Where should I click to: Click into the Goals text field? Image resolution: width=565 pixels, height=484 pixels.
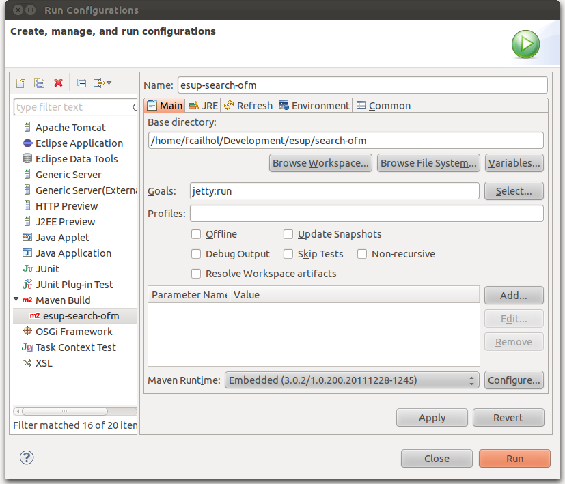click(x=334, y=191)
